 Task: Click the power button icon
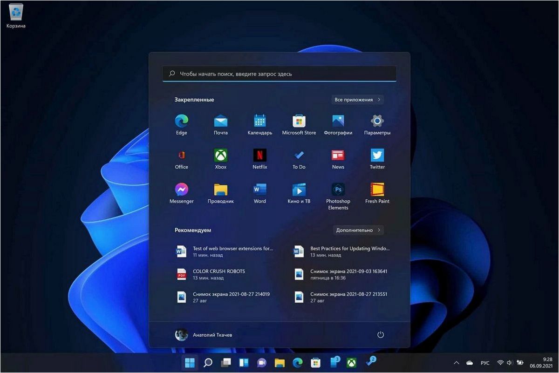pos(381,335)
